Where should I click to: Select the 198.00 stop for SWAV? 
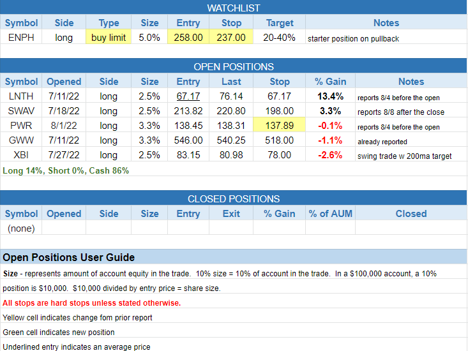coord(279,111)
